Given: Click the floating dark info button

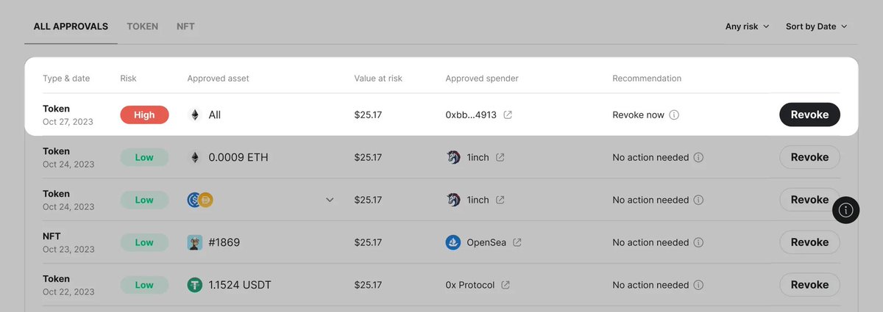Looking at the screenshot, I should [x=845, y=210].
